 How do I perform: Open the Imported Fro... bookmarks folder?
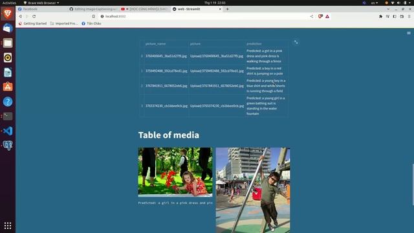point(64,23)
